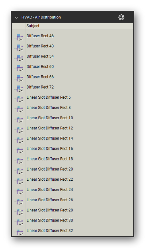
Task: Select the Linear Slot Diffuser Rect 6 icon
Action: coord(19,99)
